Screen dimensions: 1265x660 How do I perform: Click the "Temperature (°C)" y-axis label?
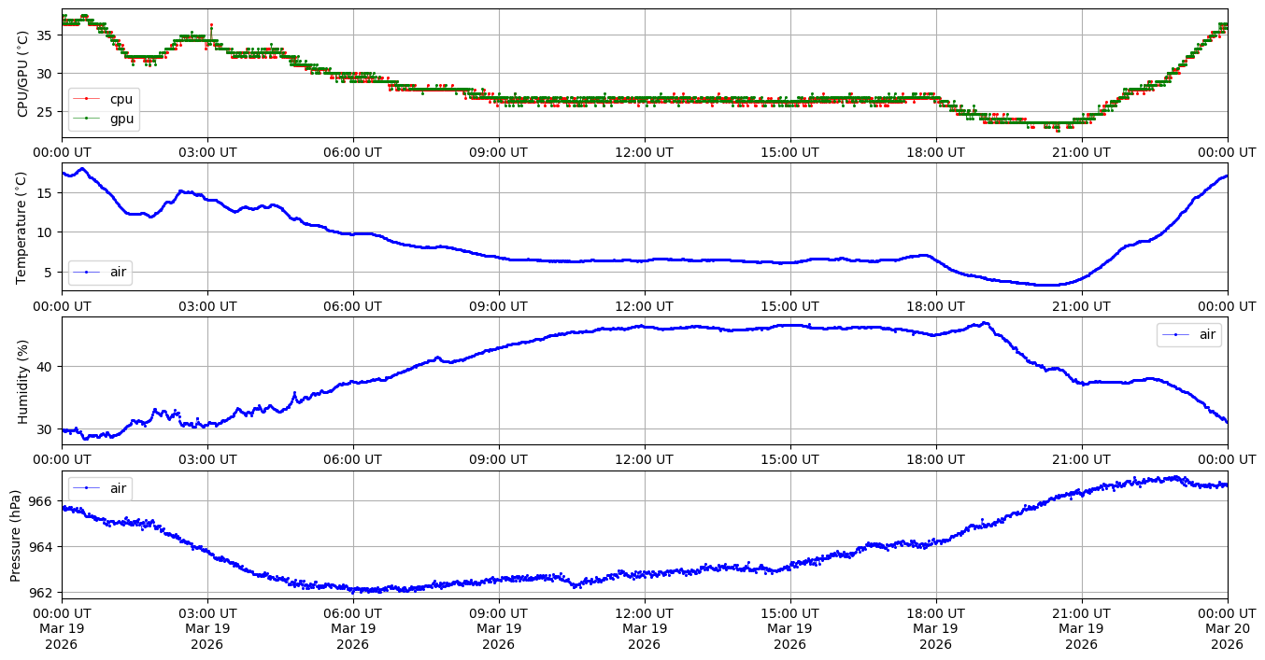pos(23,227)
